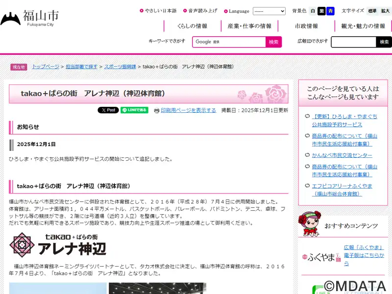Click the takao Arena Kannabe logo image
Screen dimensions: 392x294
[58, 245]
